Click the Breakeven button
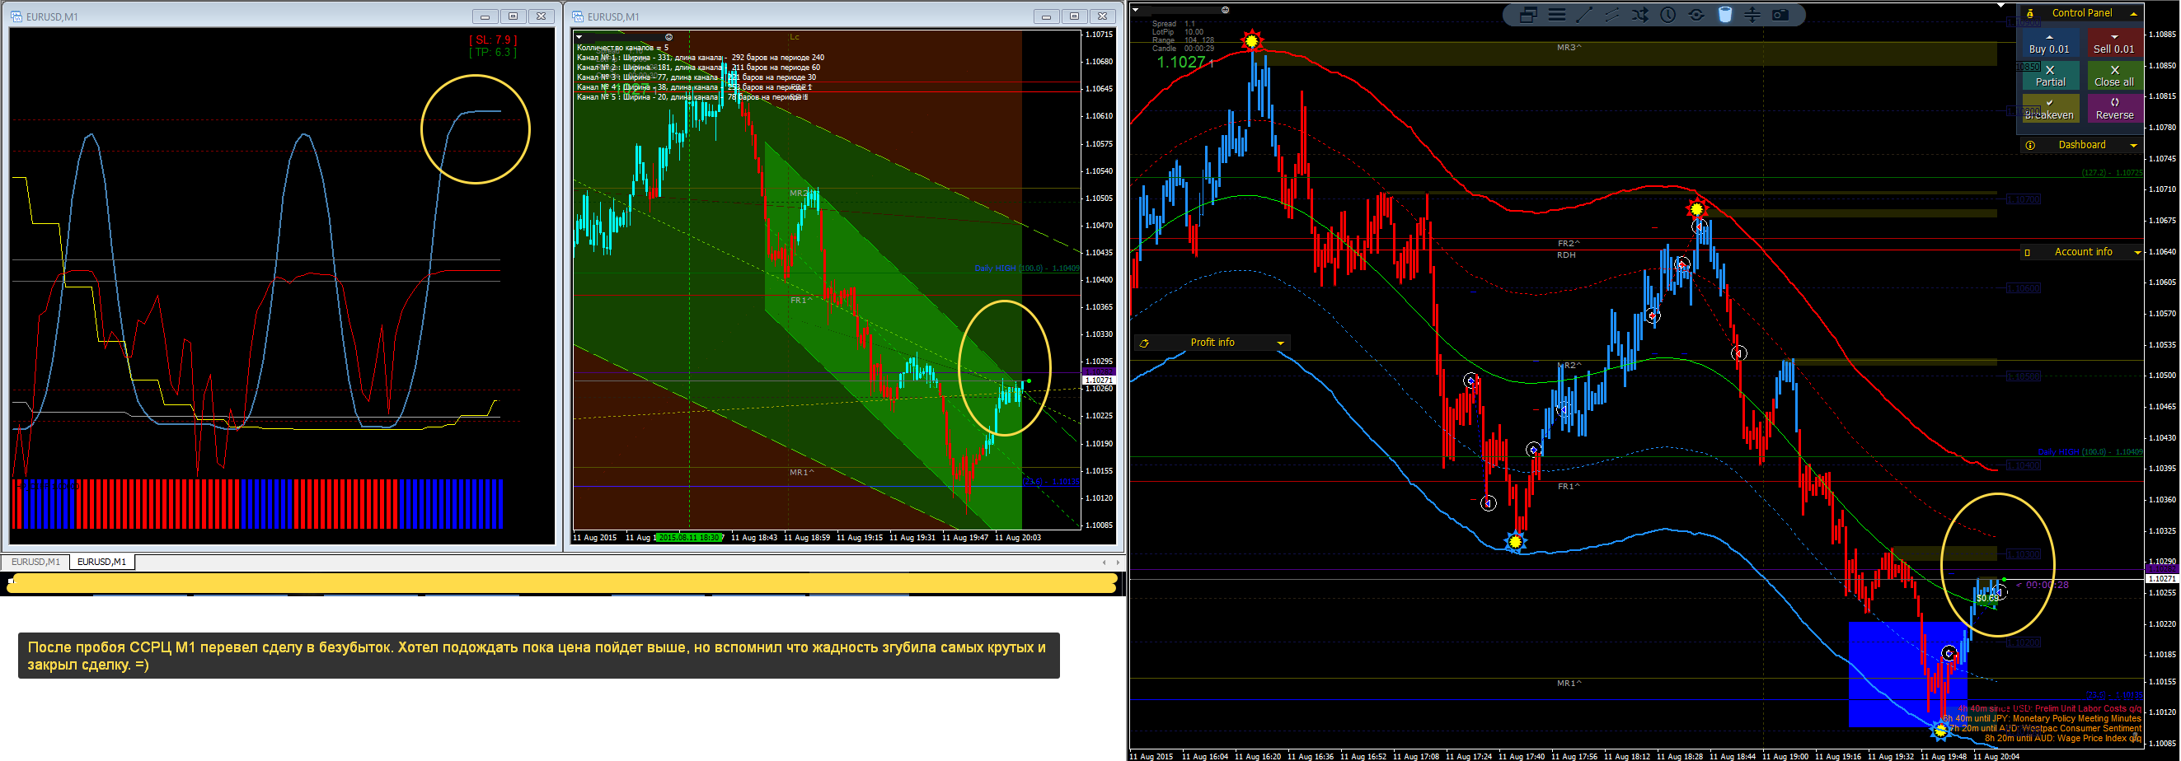Image resolution: width=2181 pixels, height=761 pixels. (2050, 109)
